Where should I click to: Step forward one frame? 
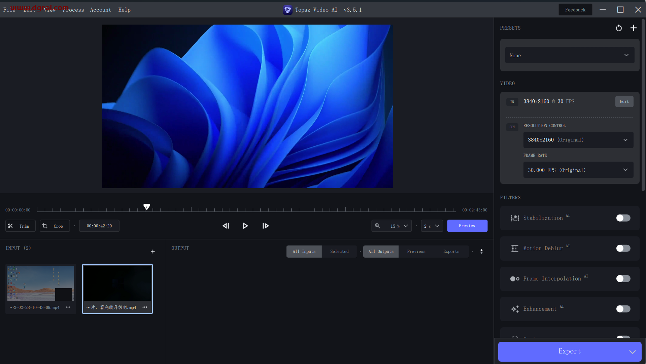point(266,226)
